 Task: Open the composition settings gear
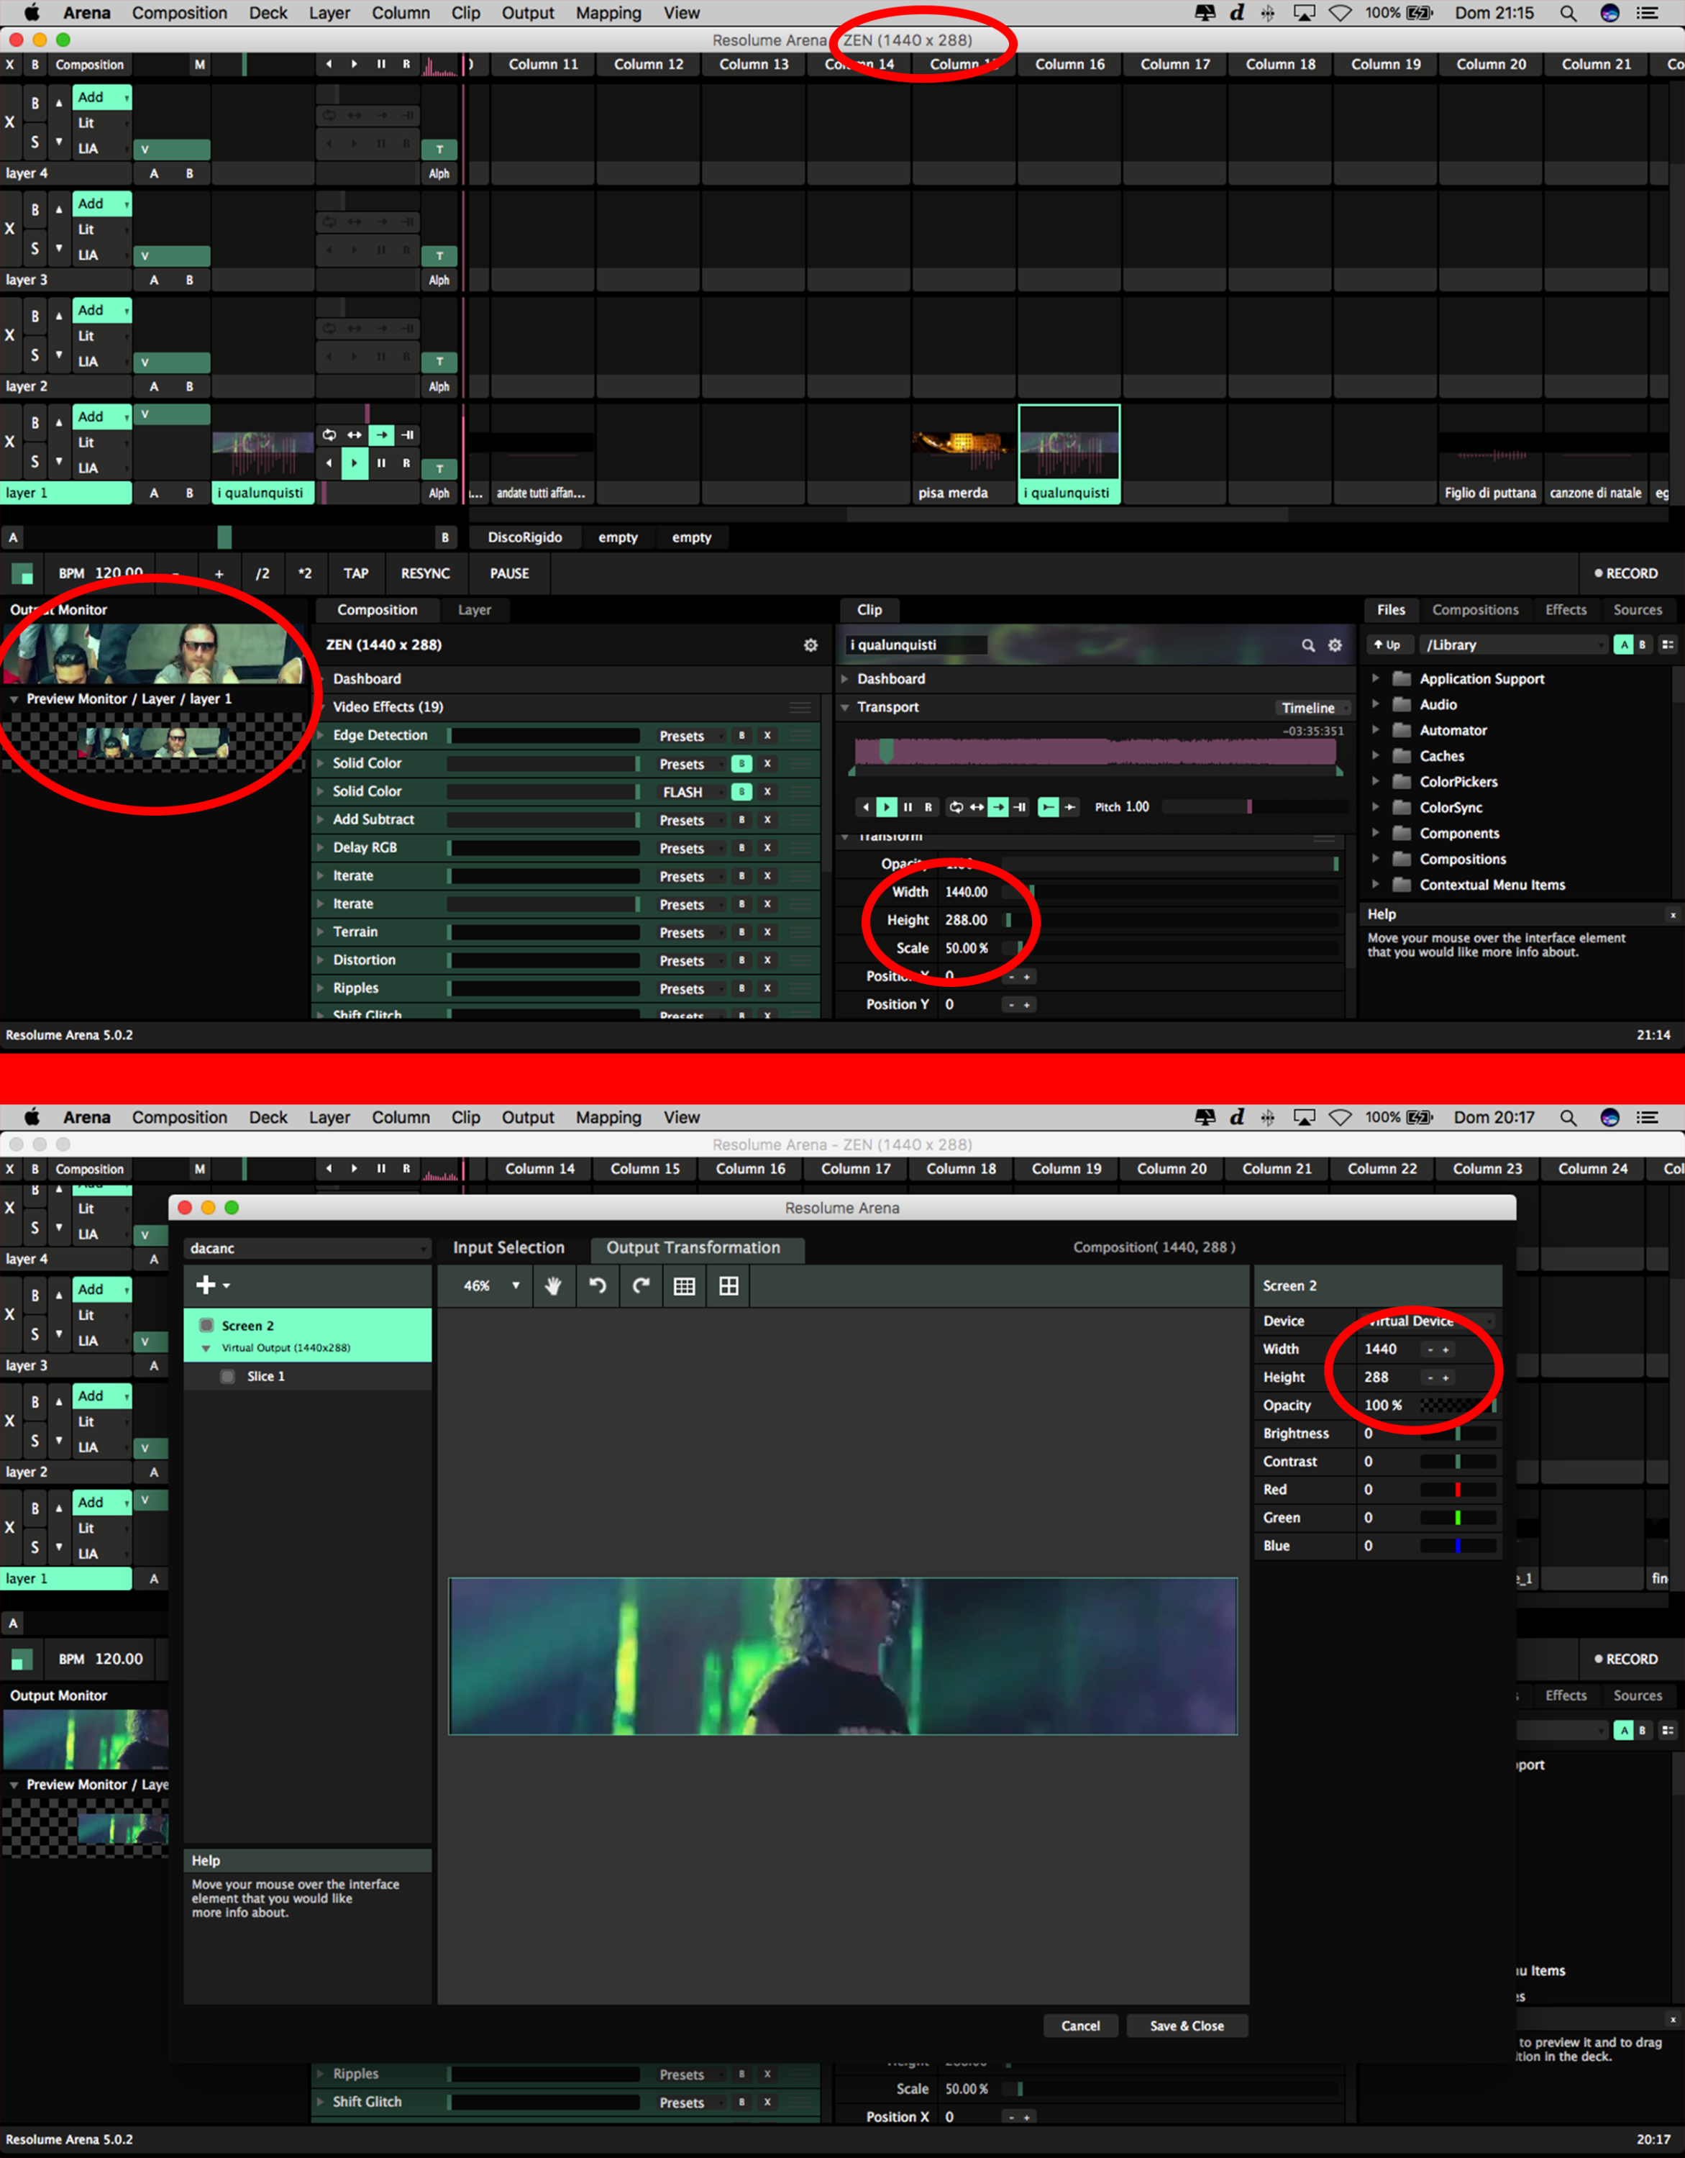tap(810, 645)
